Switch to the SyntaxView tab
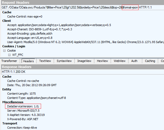This screenshot has height=130, width=164. (64, 61)
